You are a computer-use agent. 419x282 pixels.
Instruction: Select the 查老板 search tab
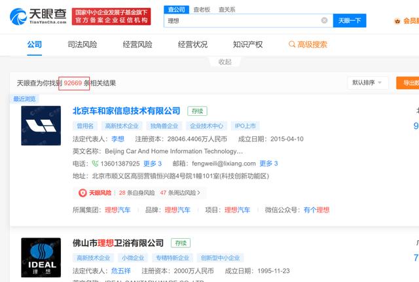202,10
